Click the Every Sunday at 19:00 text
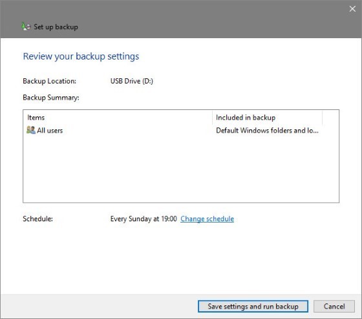362x319 pixels. tap(144, 219)
